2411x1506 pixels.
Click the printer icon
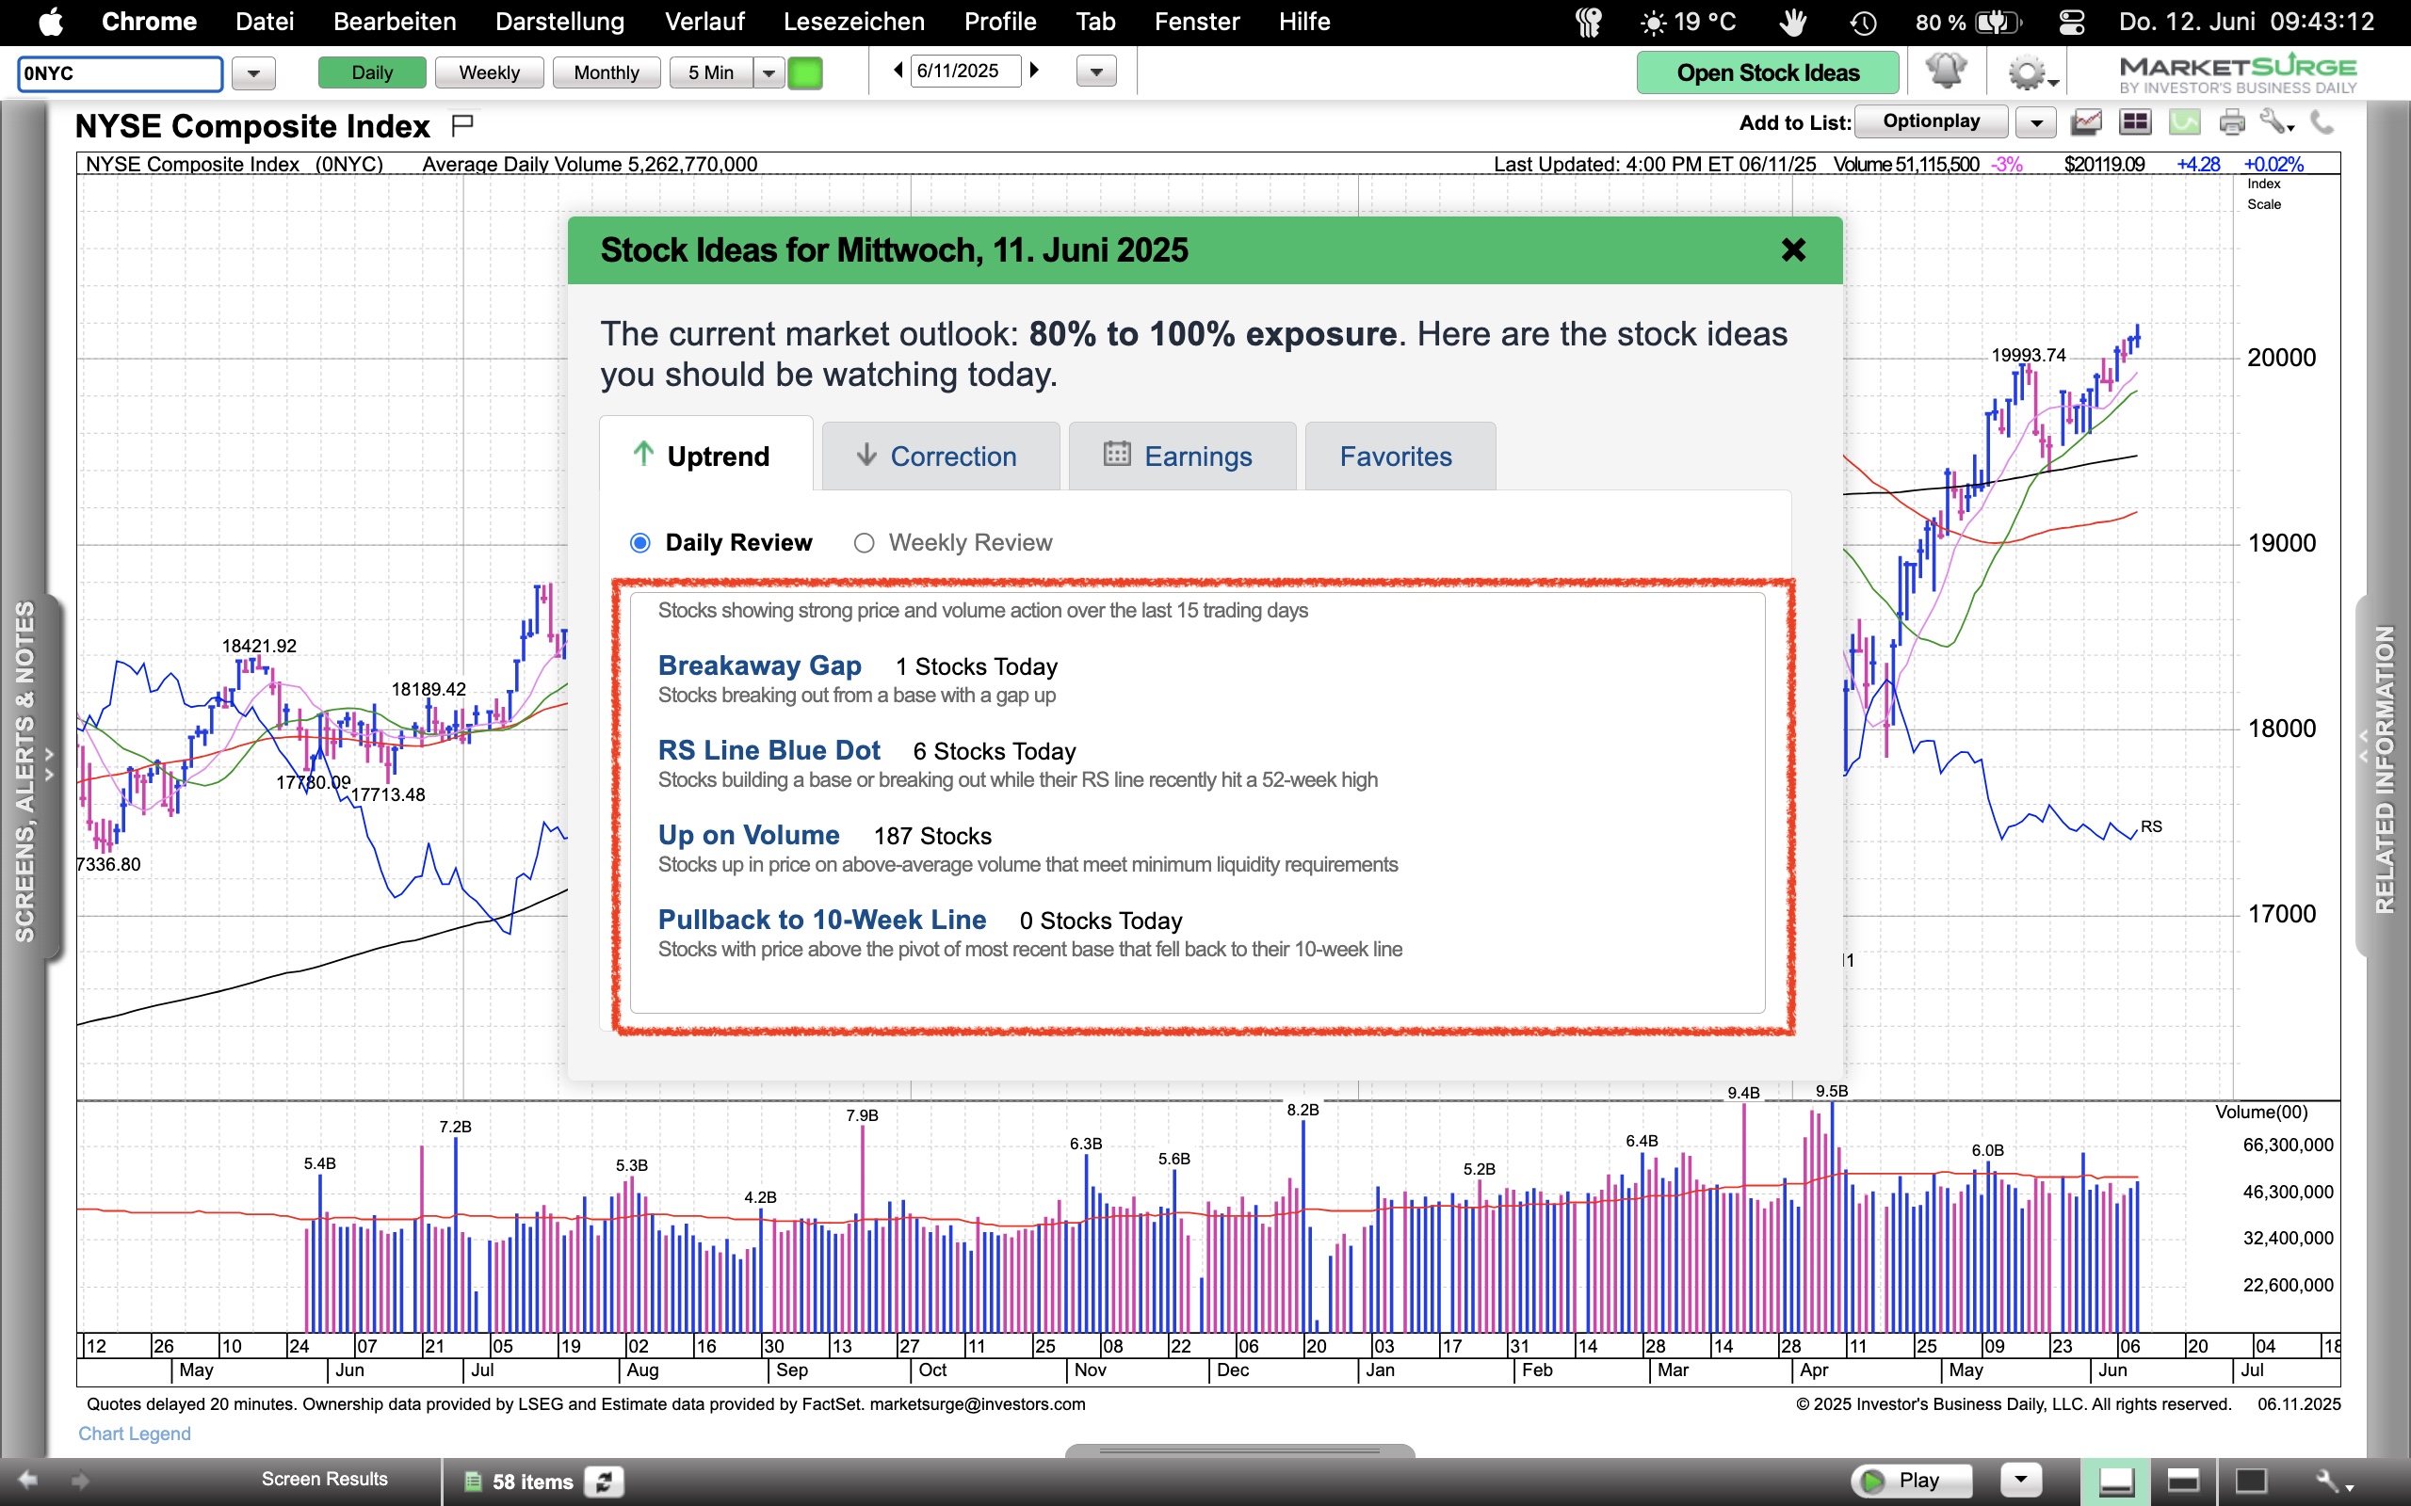(x=2232, y=122)
